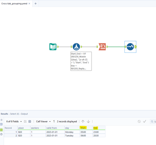Select the 05:00 Start cell
This screenshot has height=145, width=156.
point(86,132)
